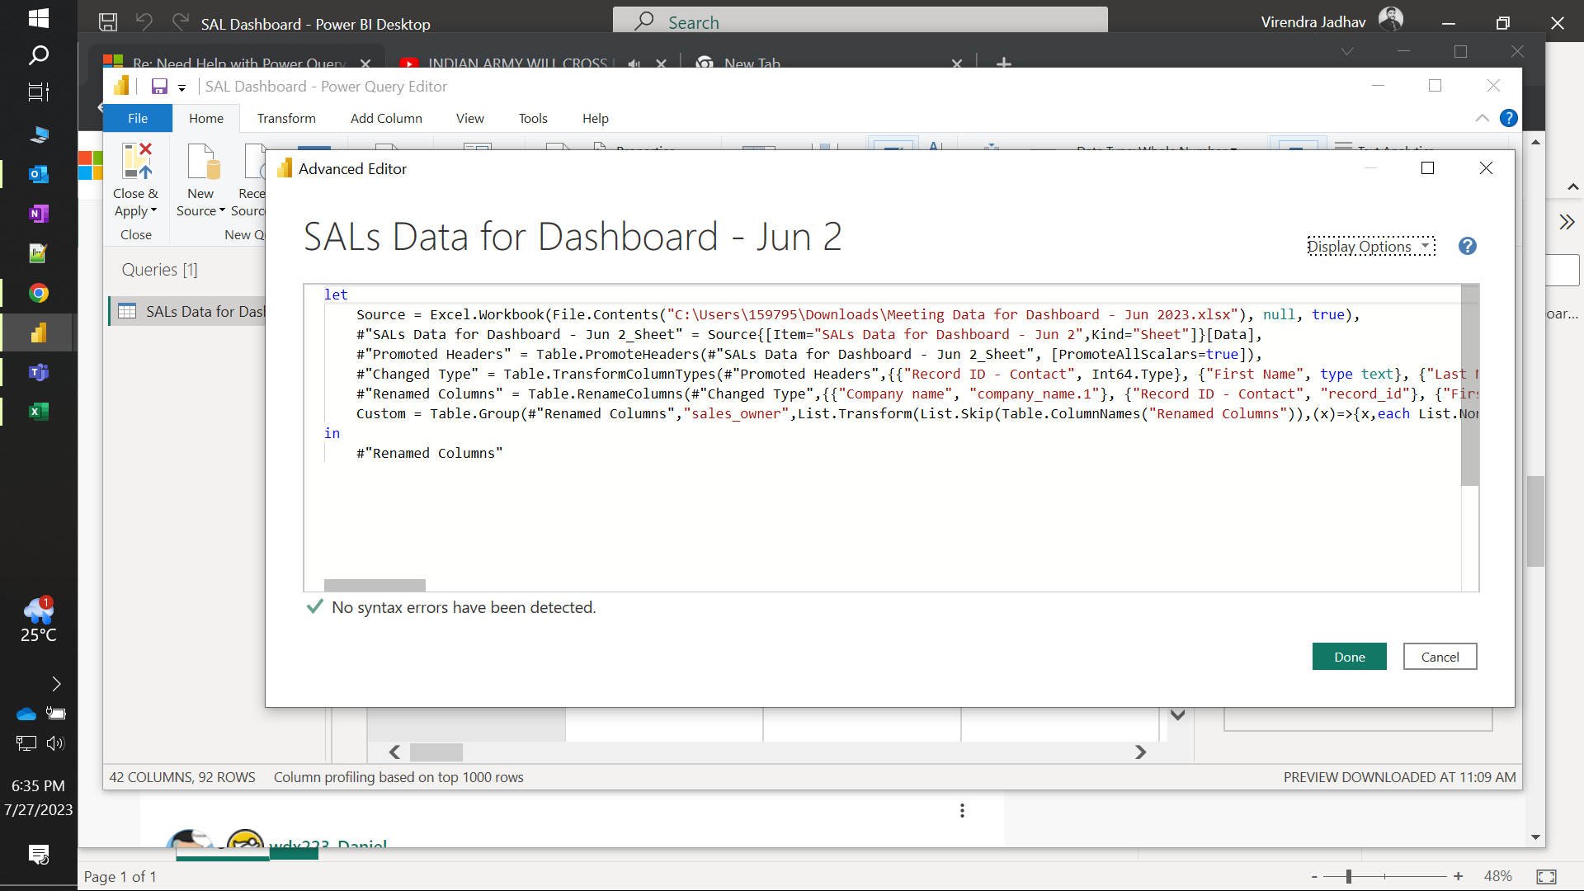
Task: Mute the INDIAN ARMY browser tab audio
Action: point(634,63)
